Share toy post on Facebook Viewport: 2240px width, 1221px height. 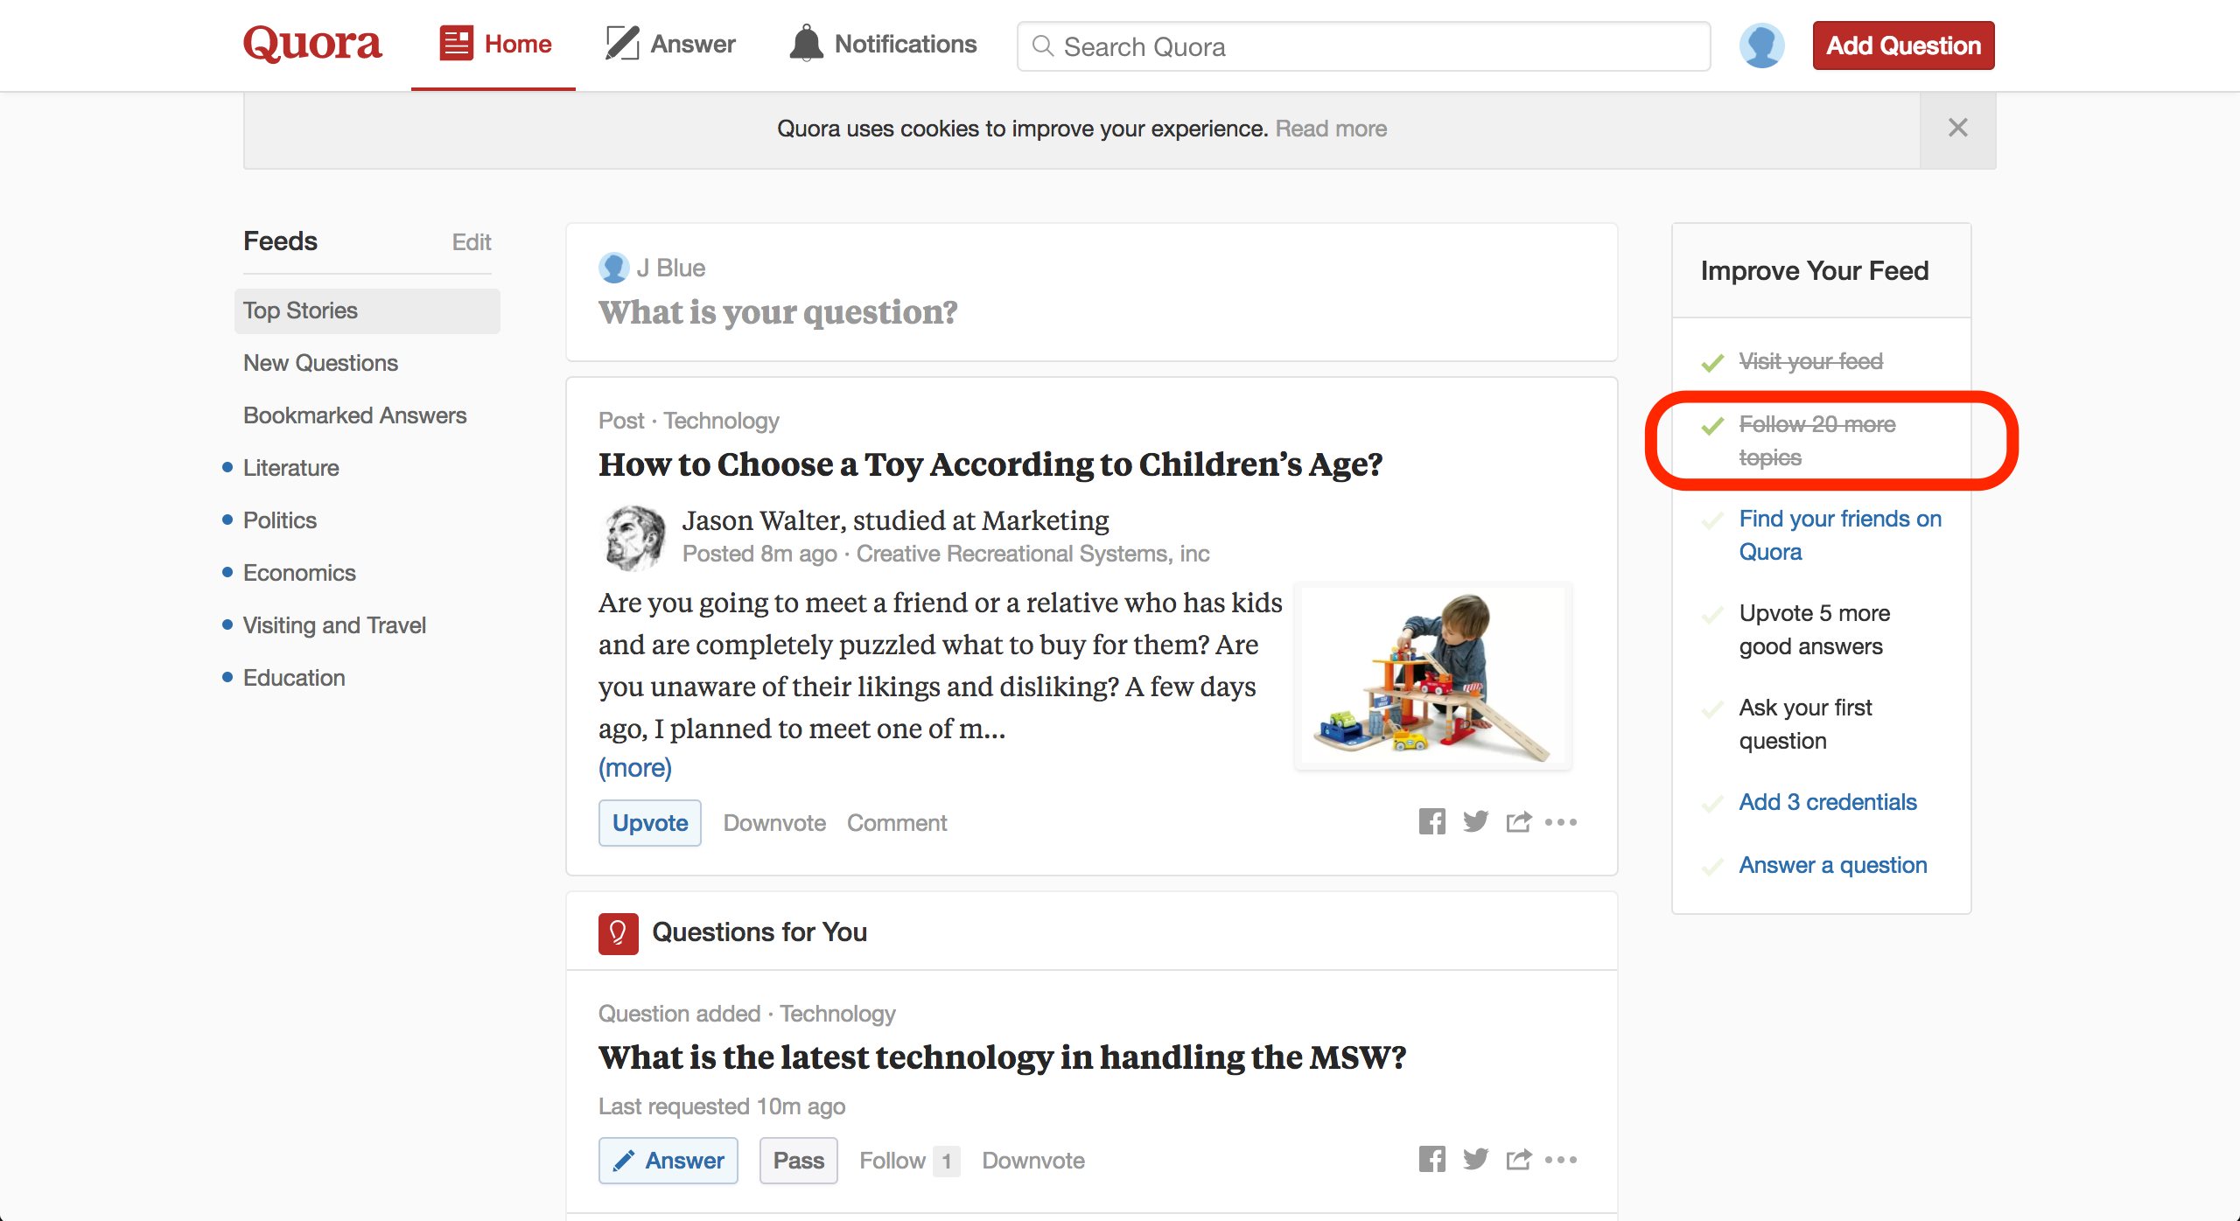click(x=1431, y=822)
